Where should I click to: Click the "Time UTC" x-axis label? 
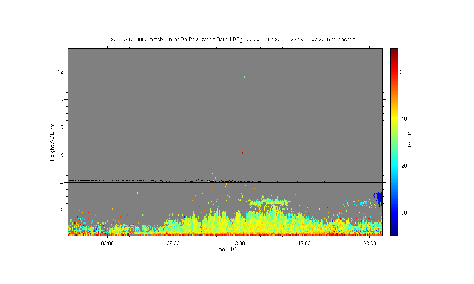coord(225,249)
